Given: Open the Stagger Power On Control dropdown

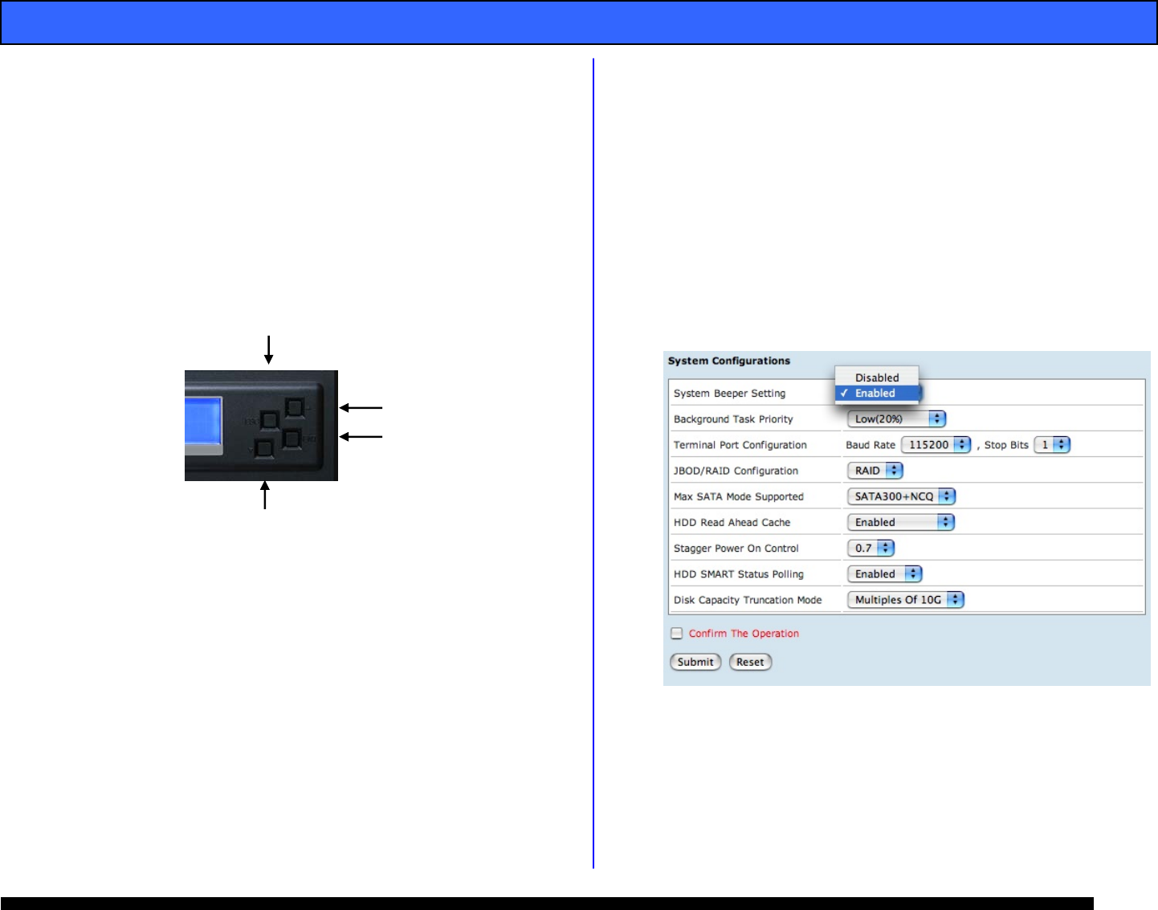Looking at the screenshot, I should tap(871, 548).
